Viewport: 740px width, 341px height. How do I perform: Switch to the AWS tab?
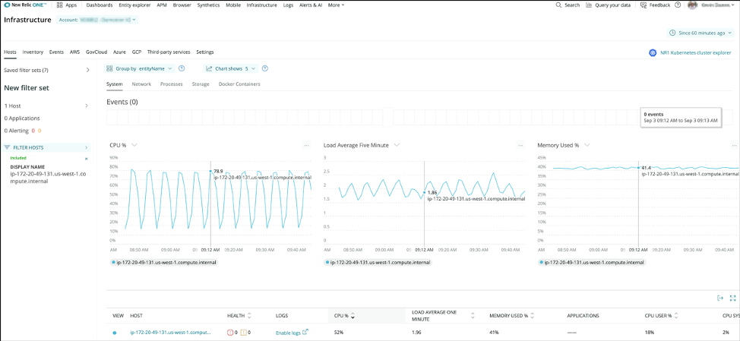(x=75, y=52)
